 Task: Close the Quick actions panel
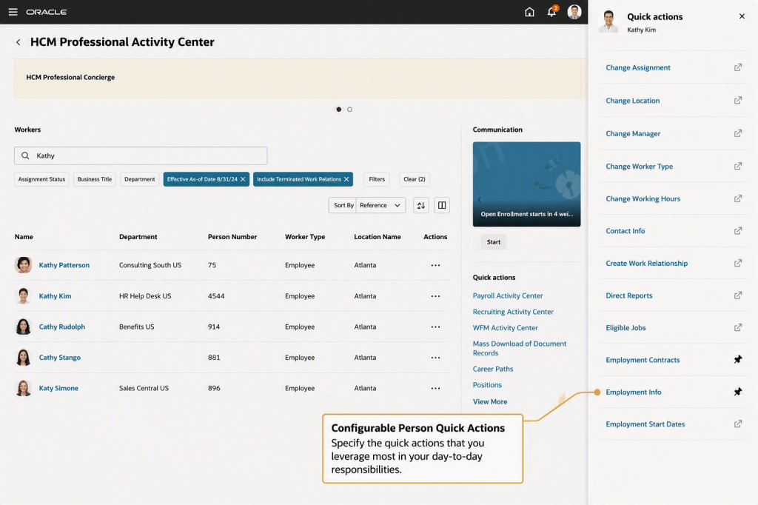(742, 16)
